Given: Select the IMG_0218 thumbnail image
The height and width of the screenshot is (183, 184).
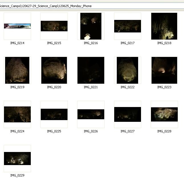Looking at the screenshot, I should click(x=164, y=26).
